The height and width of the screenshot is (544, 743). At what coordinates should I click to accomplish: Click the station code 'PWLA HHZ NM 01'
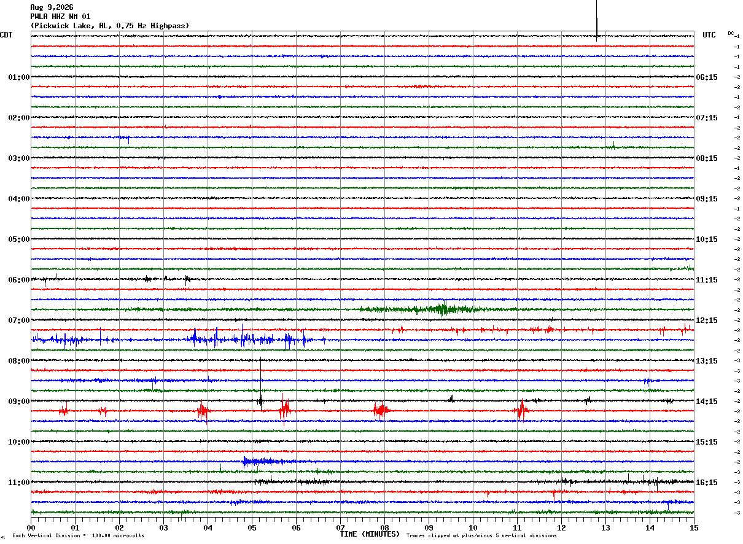60,16
